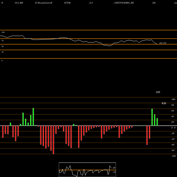
Task: Click the RSI axis label "50"
Action: coord(2,46)
